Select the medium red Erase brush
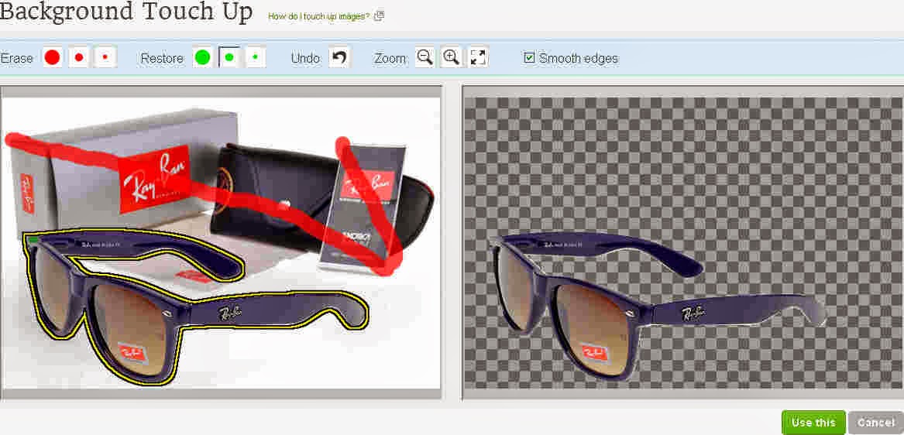904x435 pixels. click(x=79, y=57)
